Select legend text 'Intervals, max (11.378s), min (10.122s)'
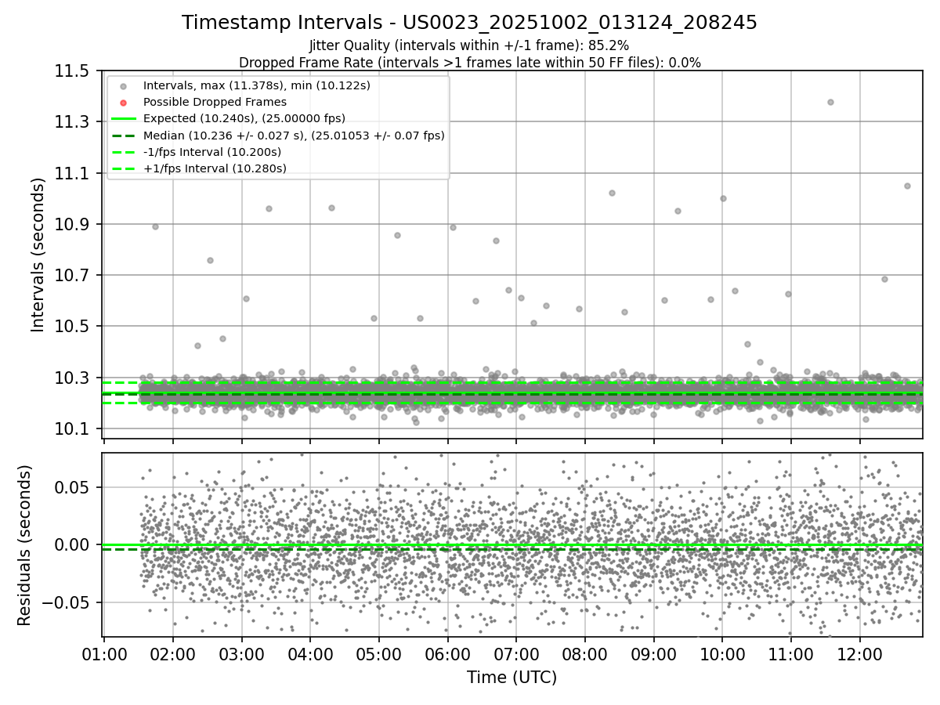This screenshot has height=705, width=940. (257, 85)
